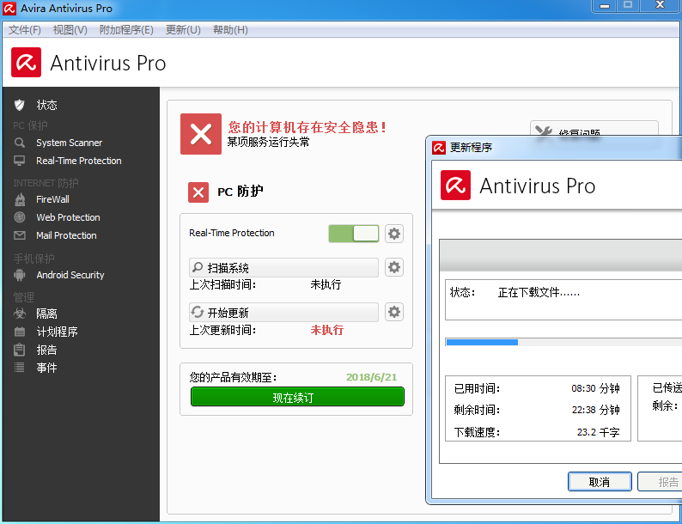682x524 pixels.
Task: Cancel the update with 取消 button
Action: (600, 482)
